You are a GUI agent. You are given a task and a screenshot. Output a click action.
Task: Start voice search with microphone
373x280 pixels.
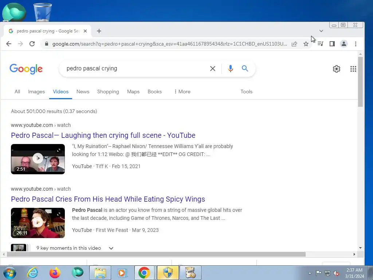pos(230,69)
